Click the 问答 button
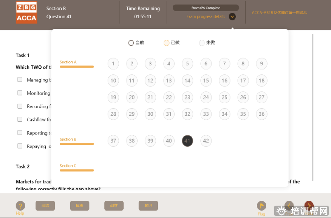This screenshot has height=218, width=331. 114,206
